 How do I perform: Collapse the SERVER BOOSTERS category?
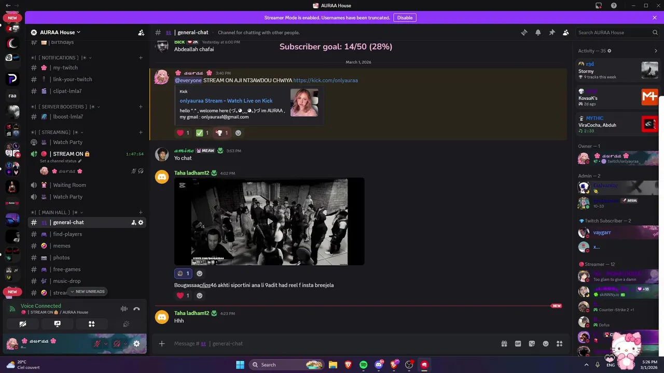tap(65, 107)
